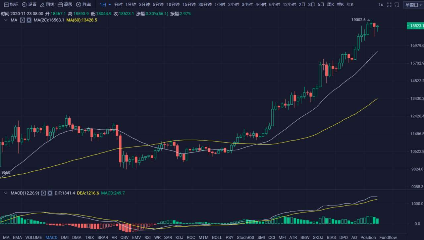This screenshot has height=240, width=424.
Task: Collapse the MA indicator legend
Action: (6, 20)
